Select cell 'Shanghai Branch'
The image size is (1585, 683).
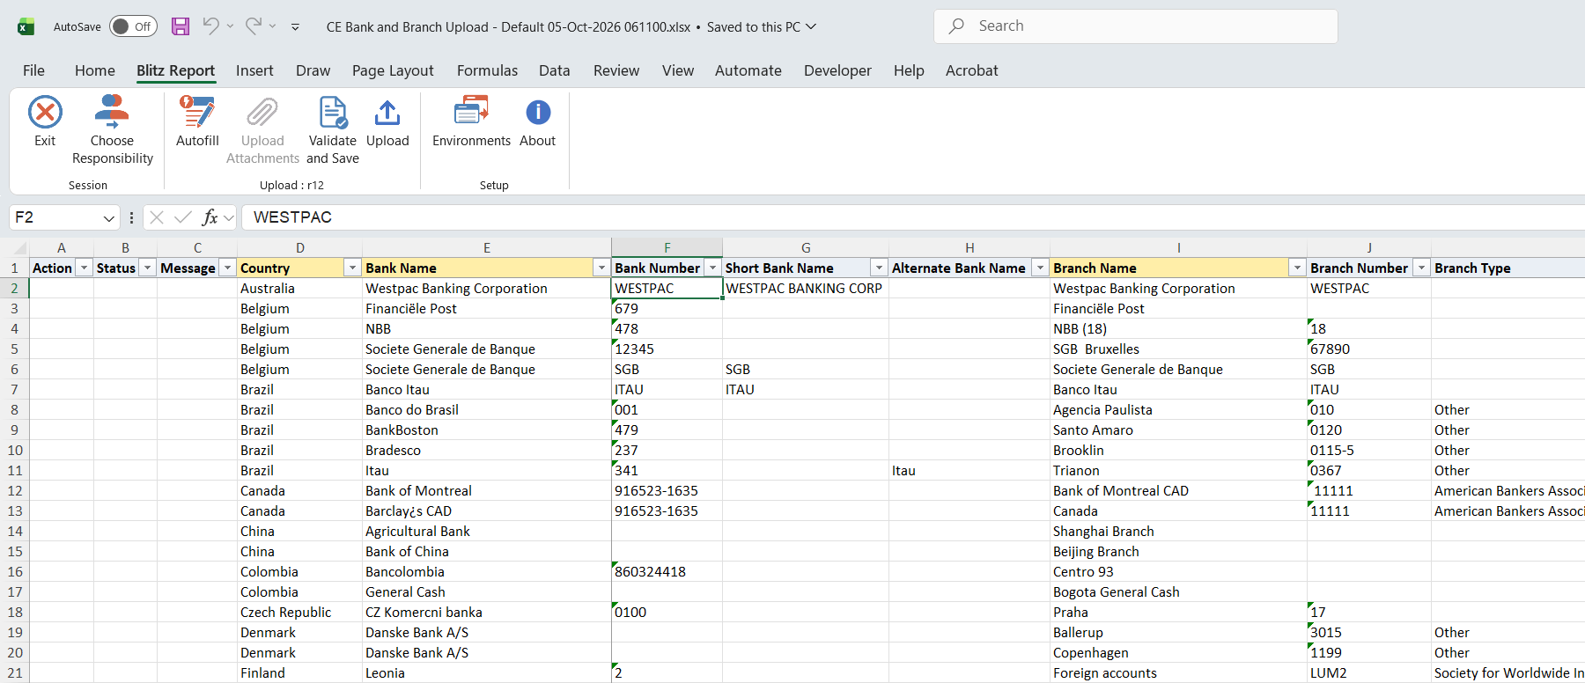(1178, 532)
